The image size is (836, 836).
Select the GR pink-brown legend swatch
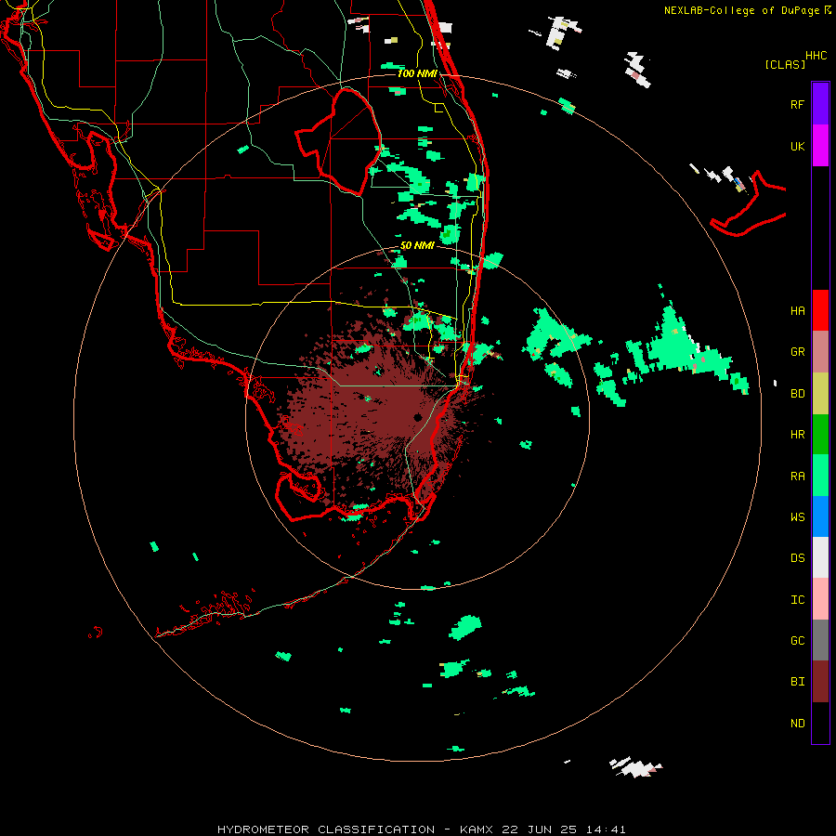[820, 352]
